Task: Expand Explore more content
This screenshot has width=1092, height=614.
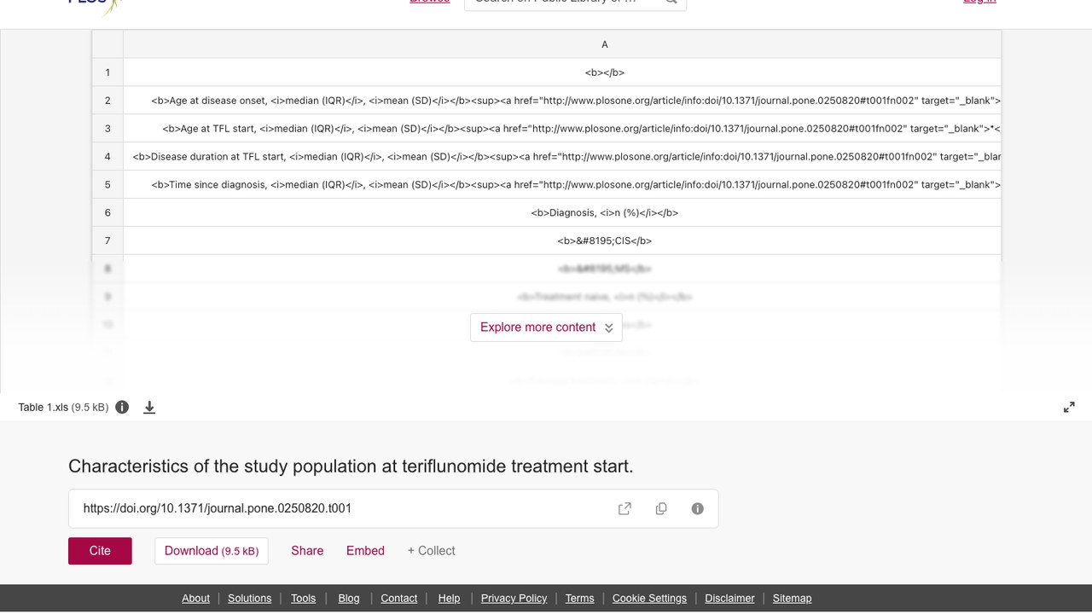Action: (x=546, y=327)
